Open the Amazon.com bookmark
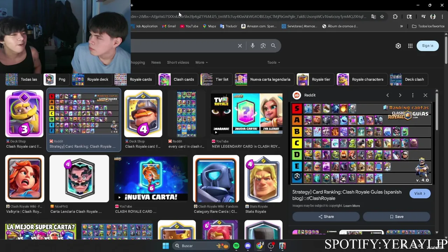This screenshot has height=252, width=448. pos(259,26)
